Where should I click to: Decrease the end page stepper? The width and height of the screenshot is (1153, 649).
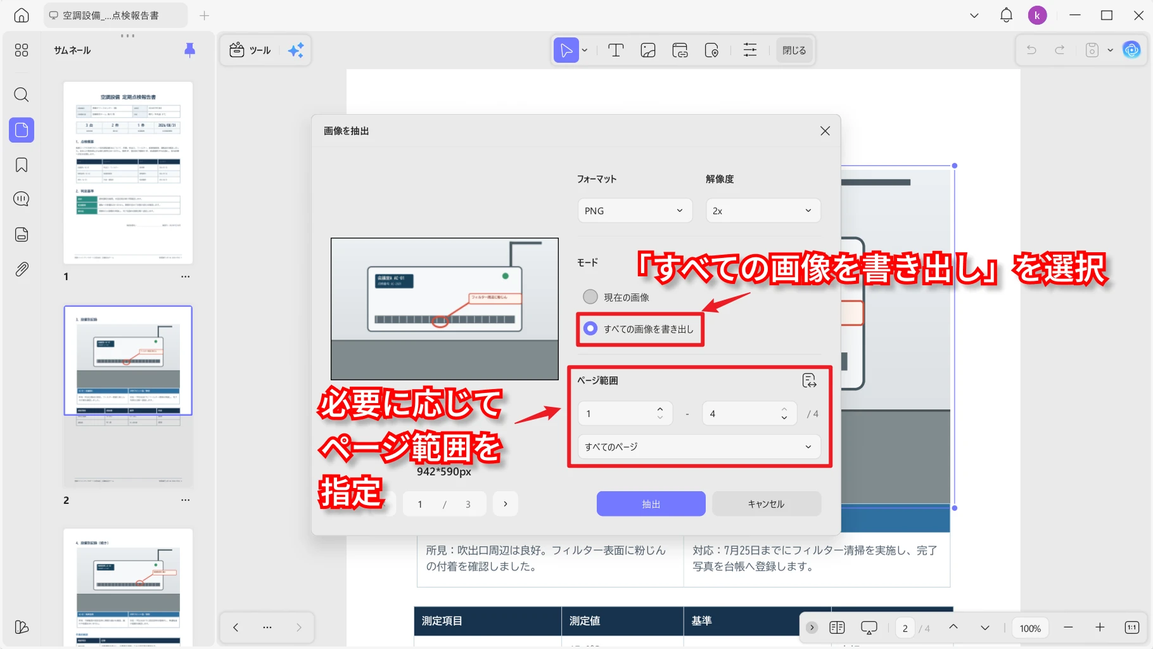tap(784, 418)
